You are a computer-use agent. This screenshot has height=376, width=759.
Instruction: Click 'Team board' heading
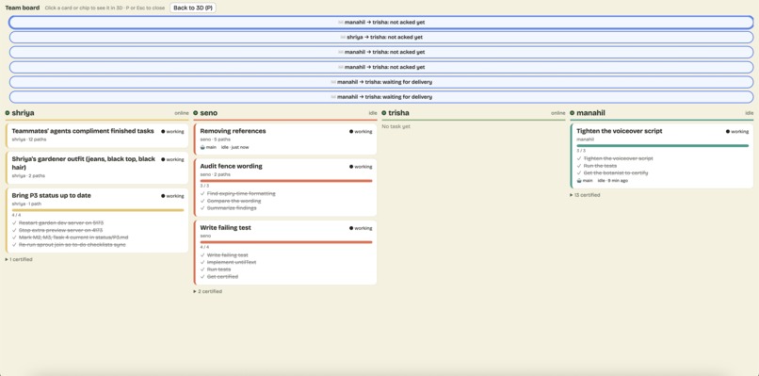(x=23, y=8)
